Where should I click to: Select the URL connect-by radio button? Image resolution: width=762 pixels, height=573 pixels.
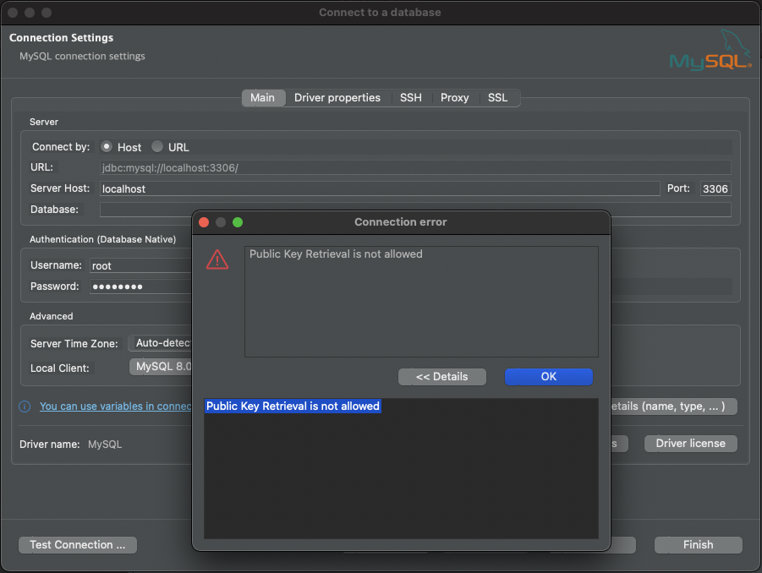pos(157,146)
